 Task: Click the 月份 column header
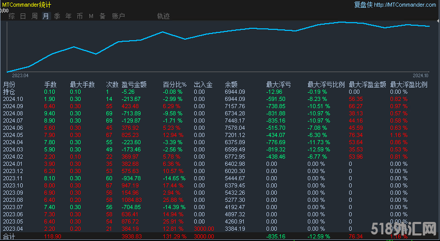9,84
